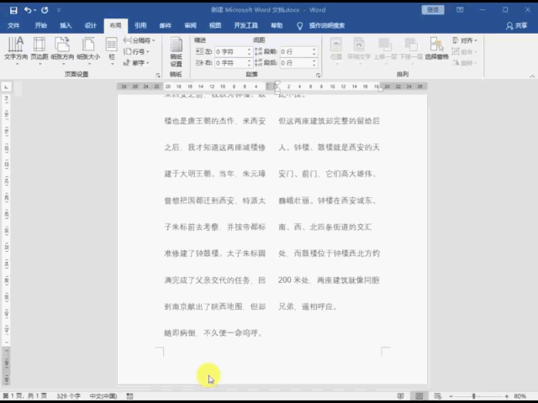Open 旋转 (Rotate) dropdown
This screenshot has width=538, height=403.
[x=465, y=63]
